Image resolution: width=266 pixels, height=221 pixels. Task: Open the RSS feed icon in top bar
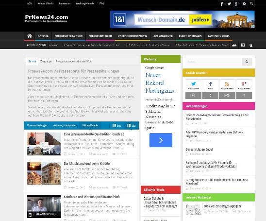(244, 4)
